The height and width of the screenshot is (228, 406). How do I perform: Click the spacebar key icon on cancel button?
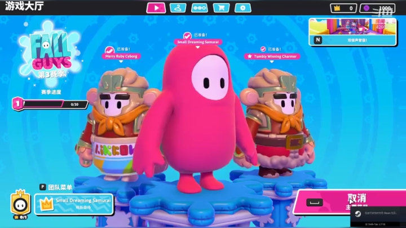pos(315,202)
